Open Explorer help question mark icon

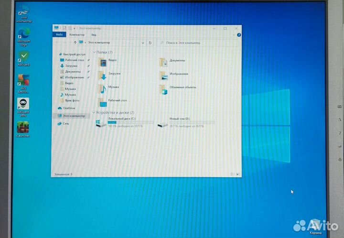tap(239, 35)
